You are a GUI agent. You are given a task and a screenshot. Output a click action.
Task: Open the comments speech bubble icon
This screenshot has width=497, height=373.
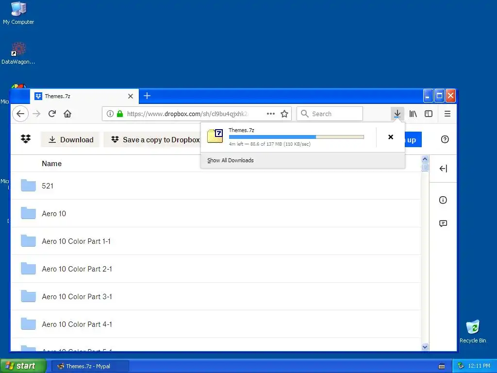[443, 223]
